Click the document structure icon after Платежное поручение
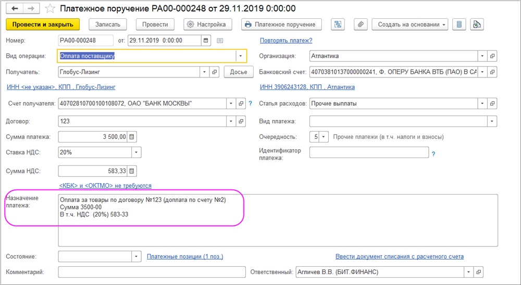521x285 pixels. pyautogui.click(x=338, y=24)
